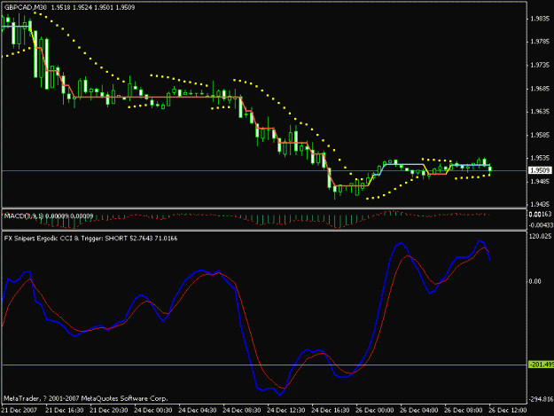Click the 21 Dec 20:30 time label
This screenshot has width=554, height=416.
108,411
